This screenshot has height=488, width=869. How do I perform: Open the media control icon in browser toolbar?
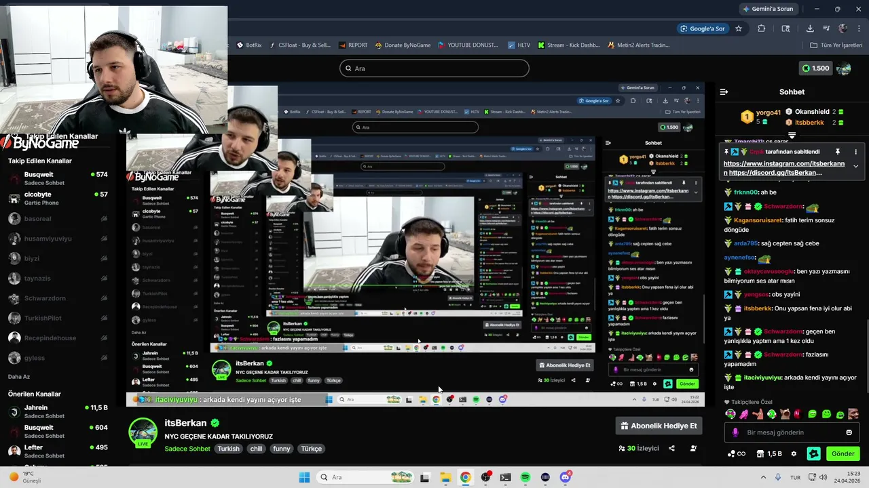coord(826,28)
